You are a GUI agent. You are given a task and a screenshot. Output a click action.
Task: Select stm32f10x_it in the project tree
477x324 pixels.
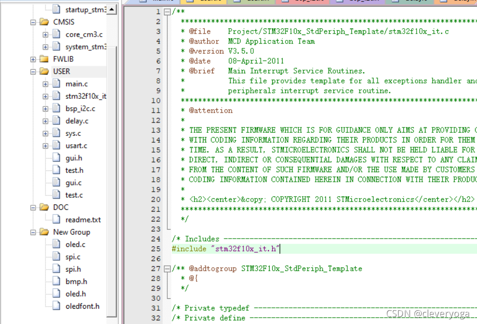(x=86, y=97)
